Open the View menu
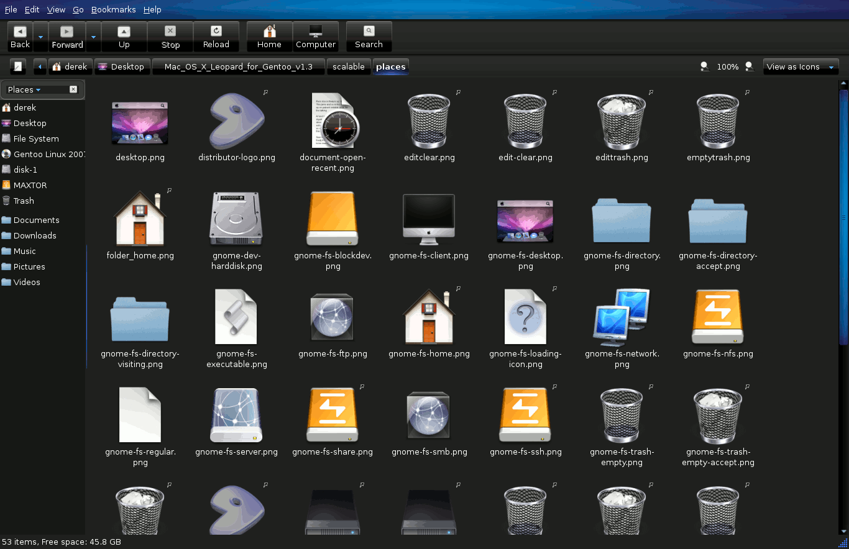The image size is (849, 549). [56, 9]
